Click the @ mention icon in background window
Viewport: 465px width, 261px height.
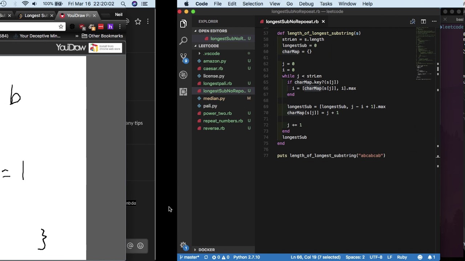(130, 246)
